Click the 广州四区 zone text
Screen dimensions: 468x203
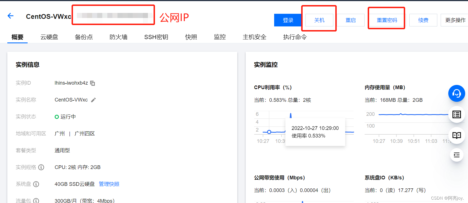(x=85, y=134)
